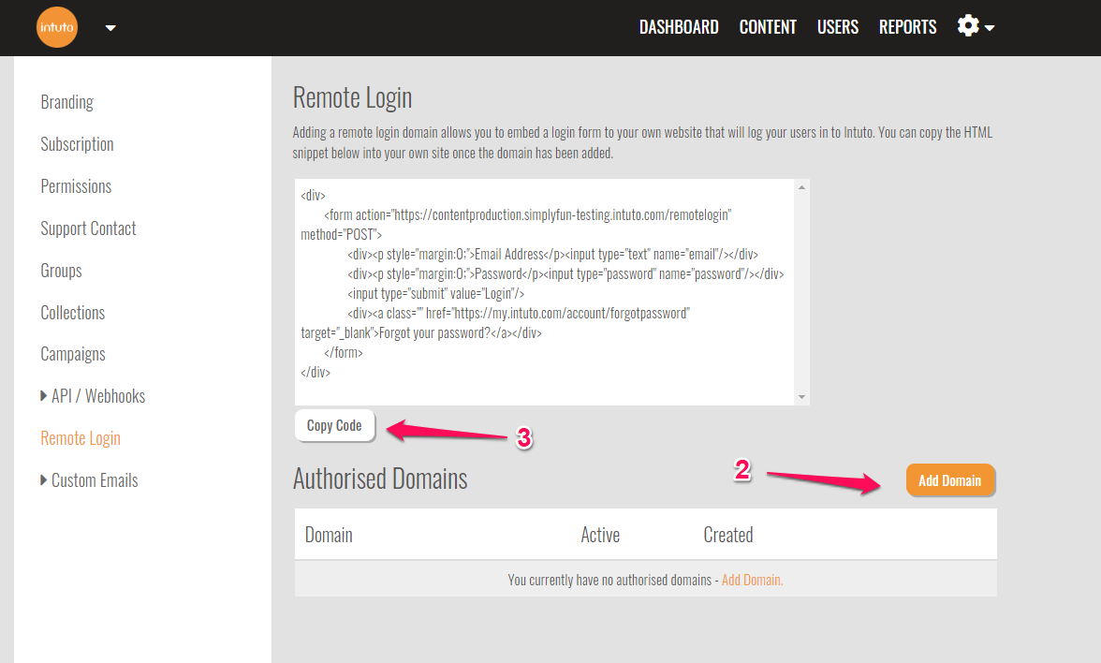
Task: Click the scrollbar of the HTML snippet box
Action: click(801, 290)
